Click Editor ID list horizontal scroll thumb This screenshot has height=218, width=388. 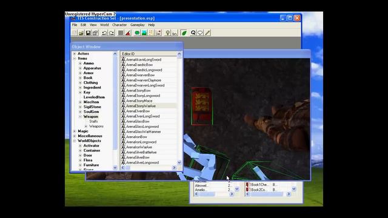(128, 168)
